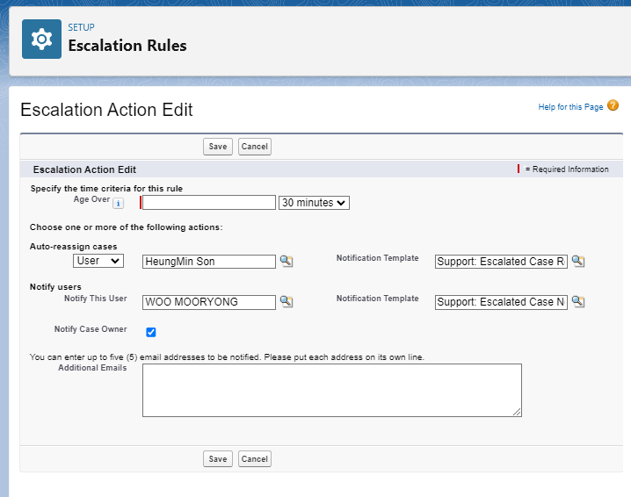Click the Additional Emails text area
Viewport: 631px width, 497px height.
point(332,390)
